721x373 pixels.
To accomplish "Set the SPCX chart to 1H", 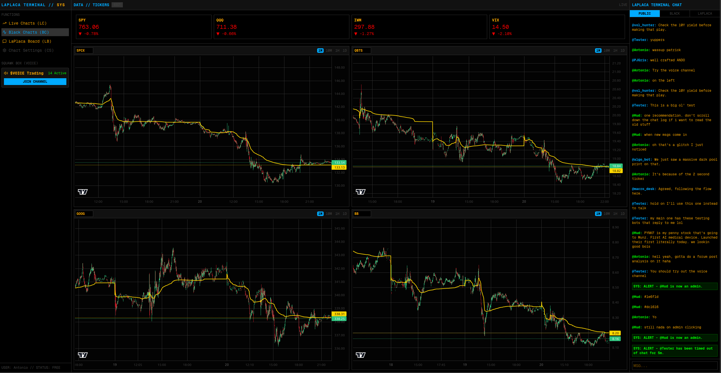I will (x=337, y=51).
